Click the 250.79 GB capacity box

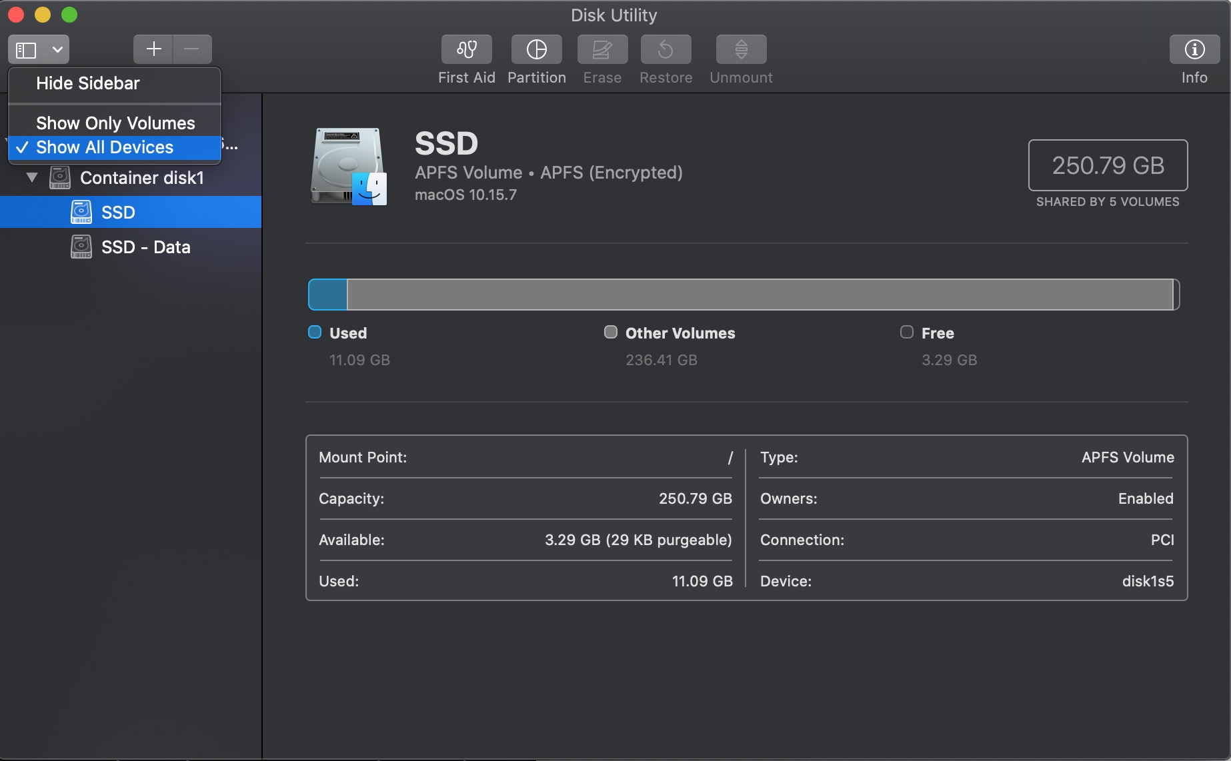click(x=1108, y=165)
